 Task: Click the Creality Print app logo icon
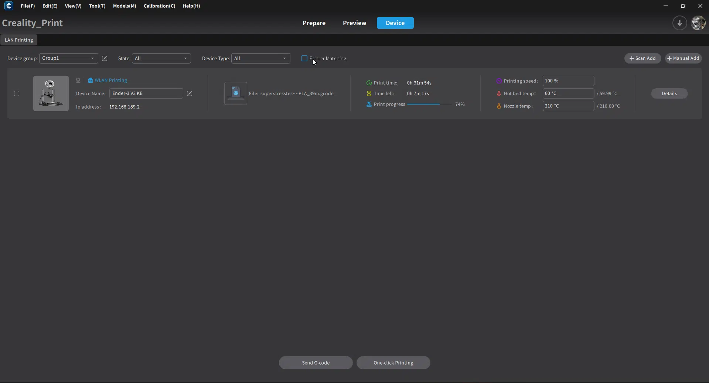(9, 6)
